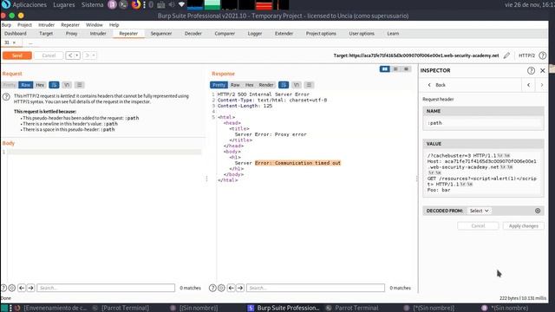Switch the response view to Raw
555x312 pixels.
click(235, 85)
